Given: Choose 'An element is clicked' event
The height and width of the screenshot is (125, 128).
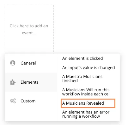Looking at the screenshot, I should [x=82, y=58].
